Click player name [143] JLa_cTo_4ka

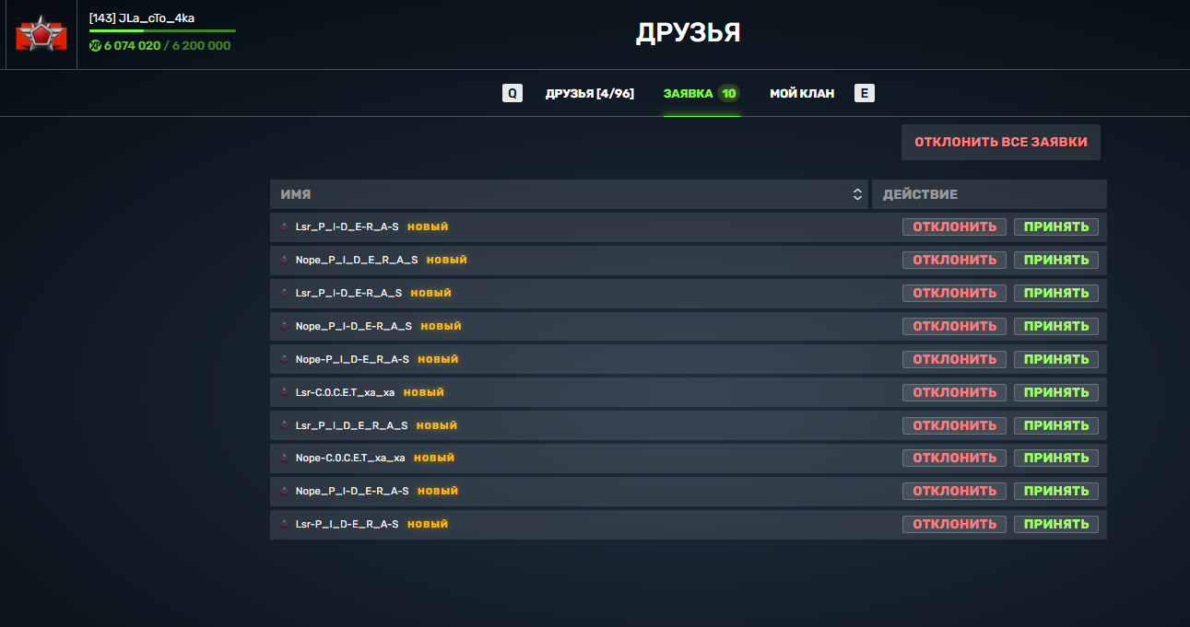pos(142,17)
